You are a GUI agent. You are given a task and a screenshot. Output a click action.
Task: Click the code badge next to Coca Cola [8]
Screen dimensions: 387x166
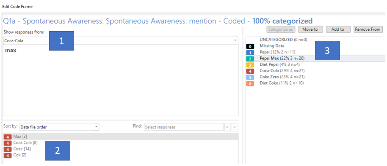click(8, 143)
